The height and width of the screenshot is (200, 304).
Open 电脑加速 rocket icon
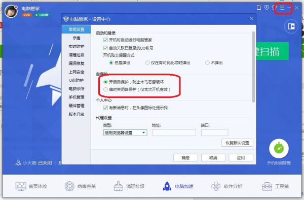coord(167,186)
